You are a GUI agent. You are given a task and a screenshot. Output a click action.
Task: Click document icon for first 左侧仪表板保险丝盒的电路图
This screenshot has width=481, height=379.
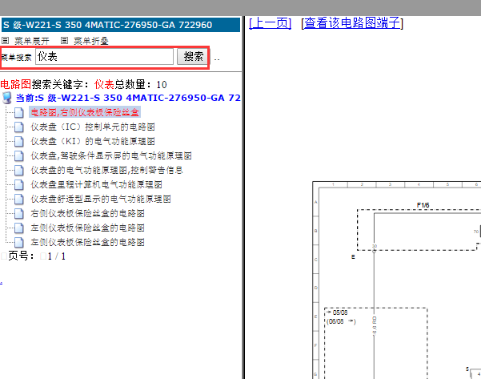pyautogui.click(x=18, y=228)
